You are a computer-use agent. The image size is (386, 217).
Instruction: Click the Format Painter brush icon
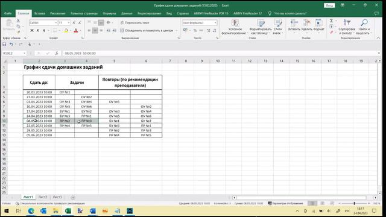coord(19,32)
